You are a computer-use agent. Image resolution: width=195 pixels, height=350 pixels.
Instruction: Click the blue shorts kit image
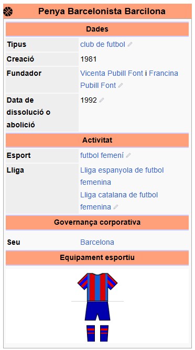click(97, 311)
